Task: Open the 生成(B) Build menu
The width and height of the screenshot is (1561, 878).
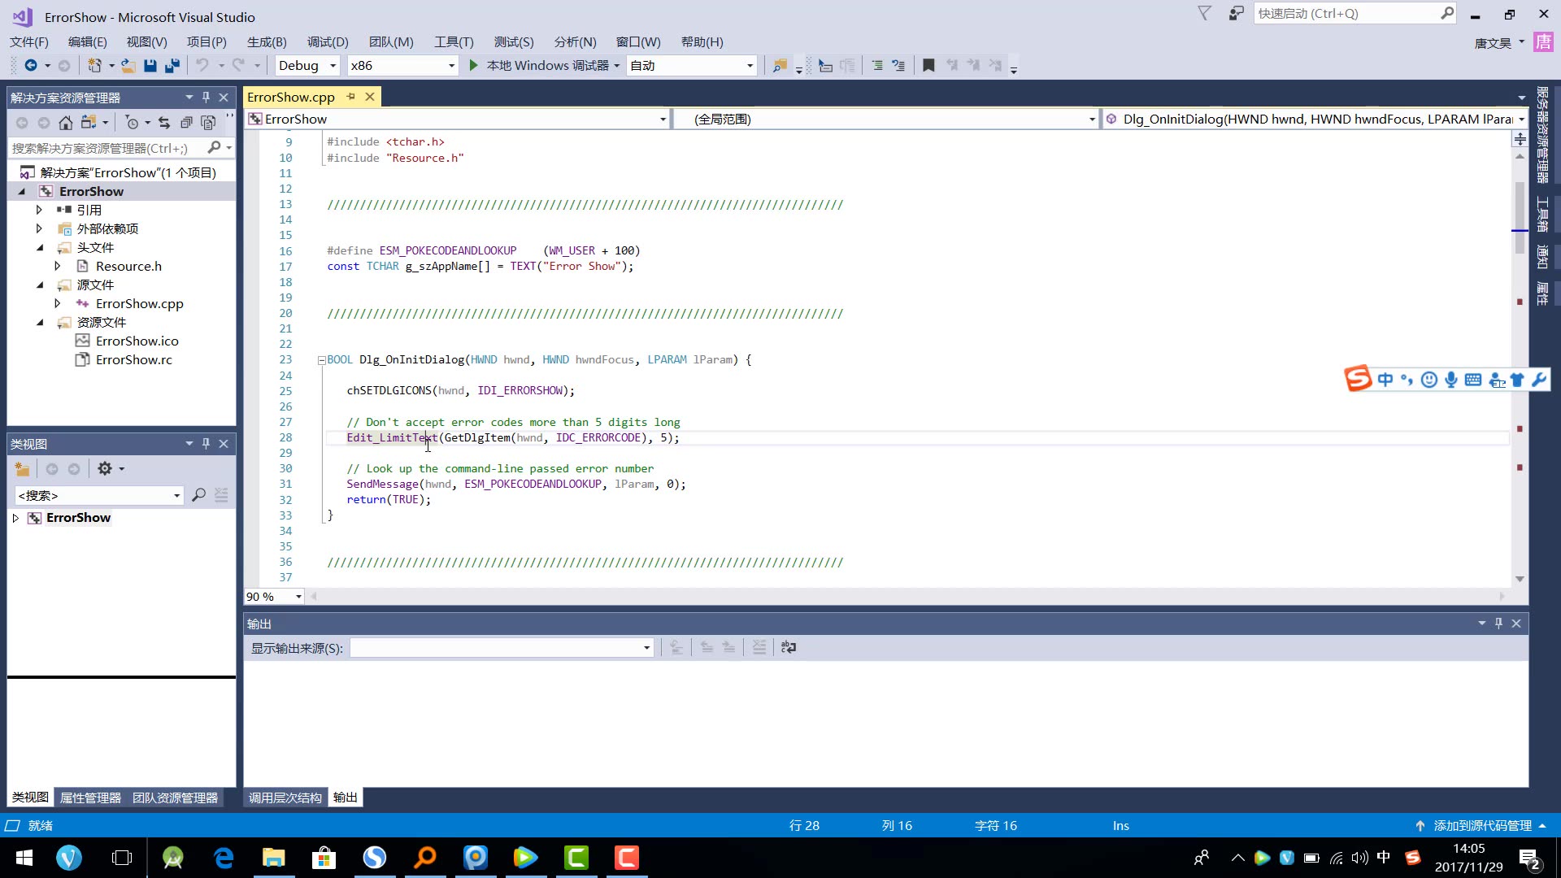Action: pyautogui.click(x=267, y=42)
